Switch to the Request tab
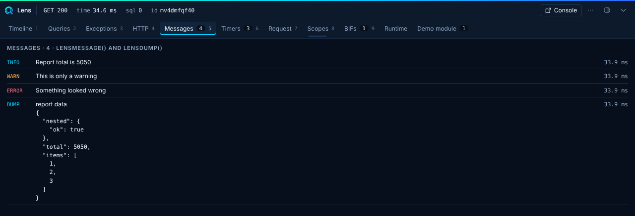The image size is (635, 216). [x=283, y=29]
